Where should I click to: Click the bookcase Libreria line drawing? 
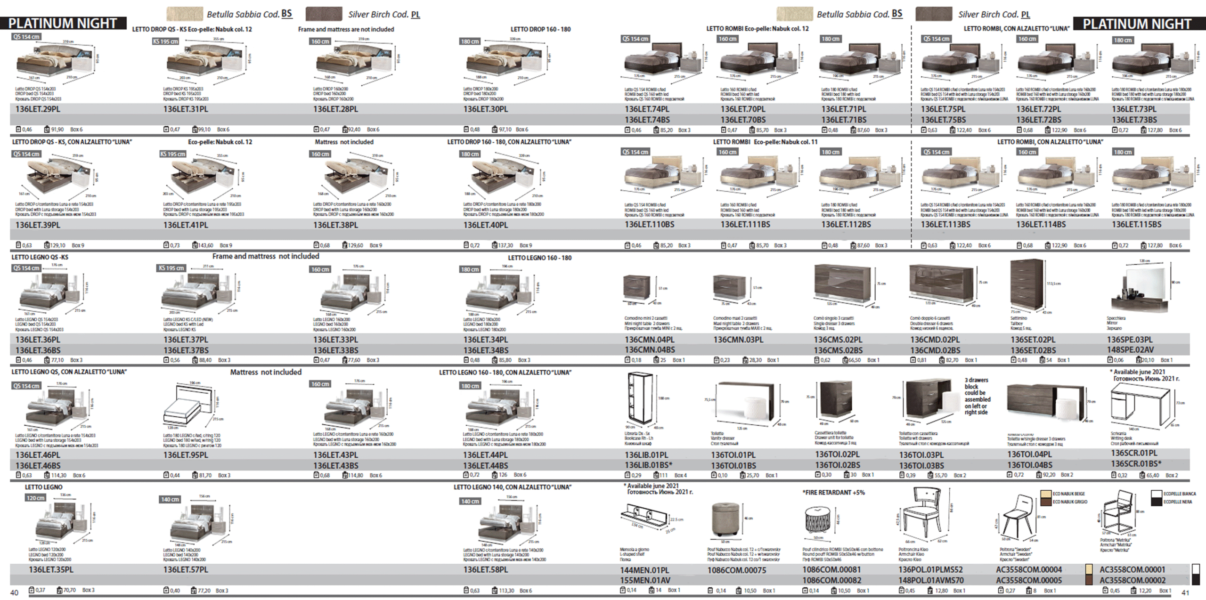640,398
